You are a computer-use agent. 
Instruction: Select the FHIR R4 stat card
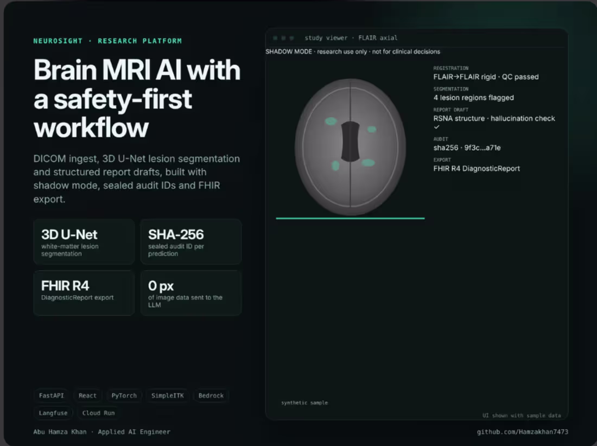pyautogui.click(x=84, y=292)
